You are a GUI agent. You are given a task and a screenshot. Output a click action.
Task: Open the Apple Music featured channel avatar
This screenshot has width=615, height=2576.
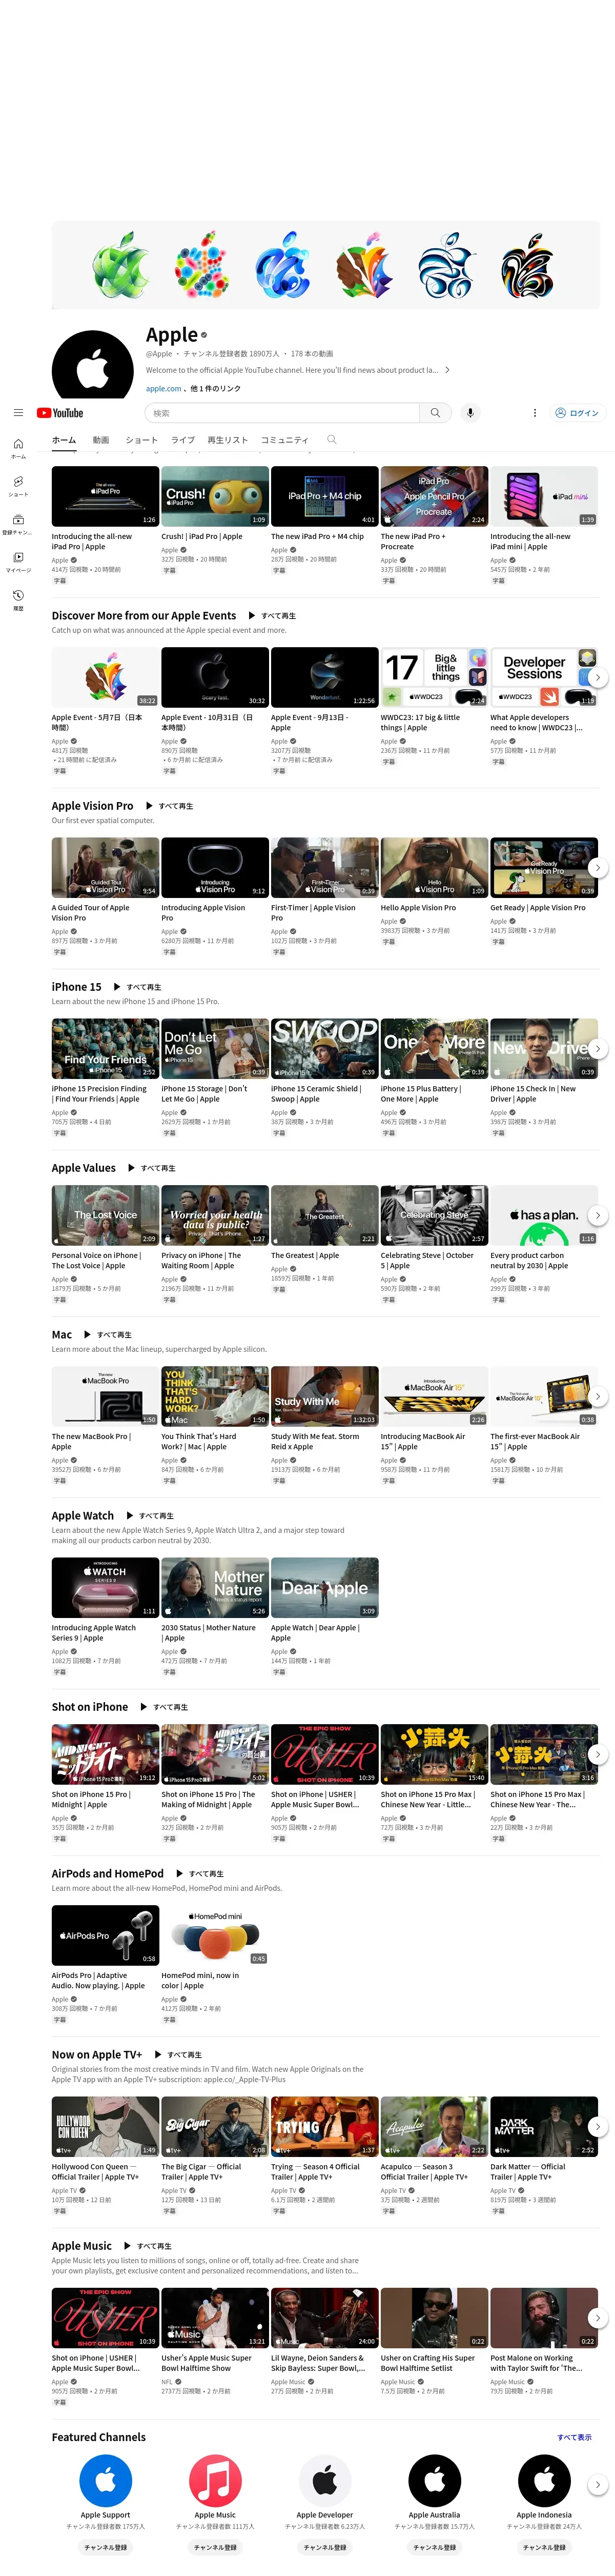215,2479
